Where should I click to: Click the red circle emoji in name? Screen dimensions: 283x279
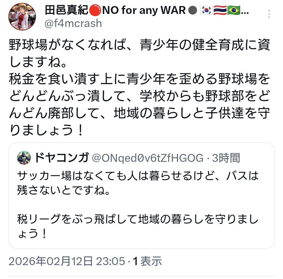click(x=95, y=10)
